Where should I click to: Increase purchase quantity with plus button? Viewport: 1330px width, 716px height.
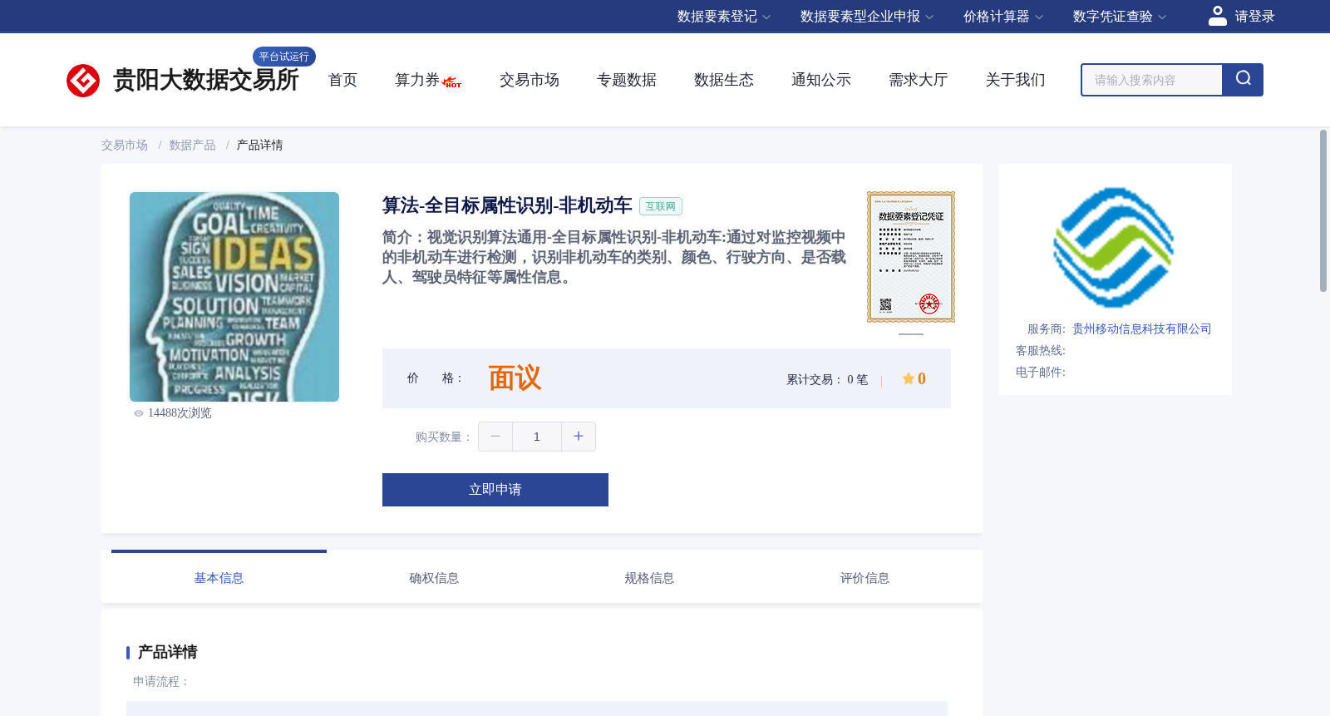(579, 437)
